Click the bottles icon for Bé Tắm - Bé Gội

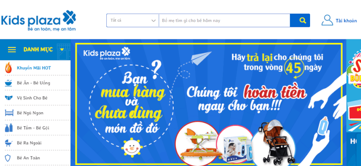pyautogui.click(x=8, y=128)
